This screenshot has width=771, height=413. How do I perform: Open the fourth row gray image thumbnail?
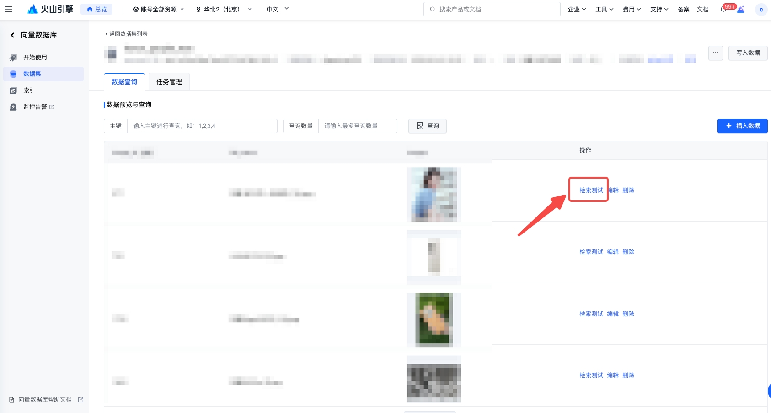pos(434,379)
